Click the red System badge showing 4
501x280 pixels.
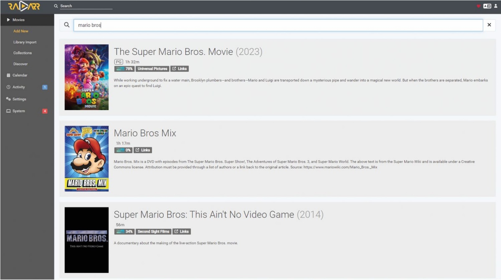pos(45,111)
